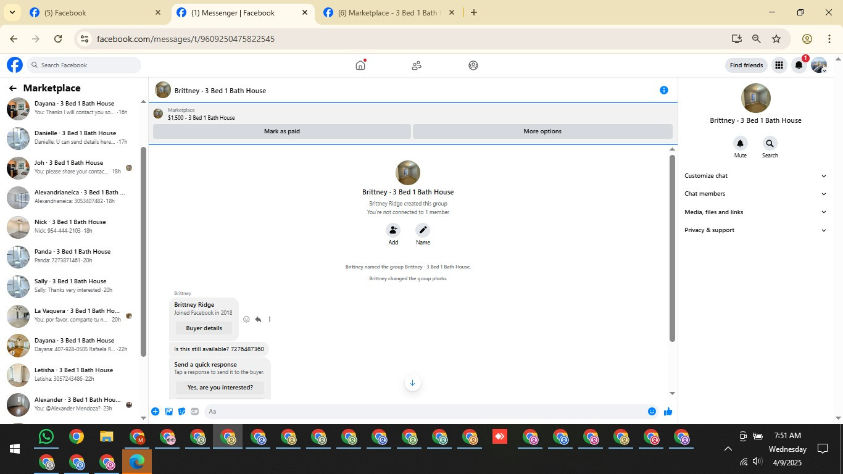Choose a GIF in the composer
This screenshot has width=843, height=474.
(x=195, y=412)
